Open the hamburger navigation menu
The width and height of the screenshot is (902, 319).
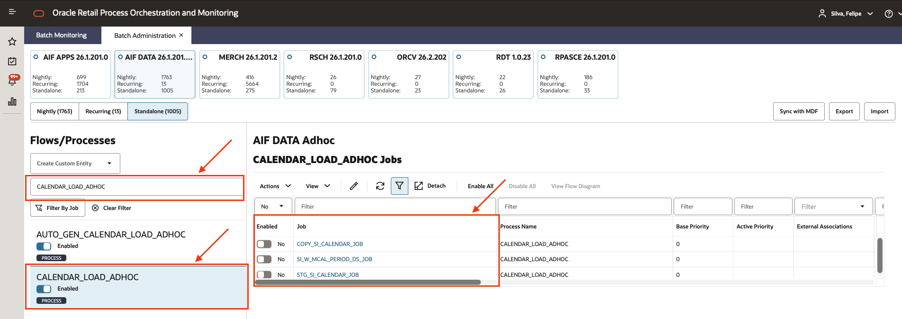click(12, 12)
